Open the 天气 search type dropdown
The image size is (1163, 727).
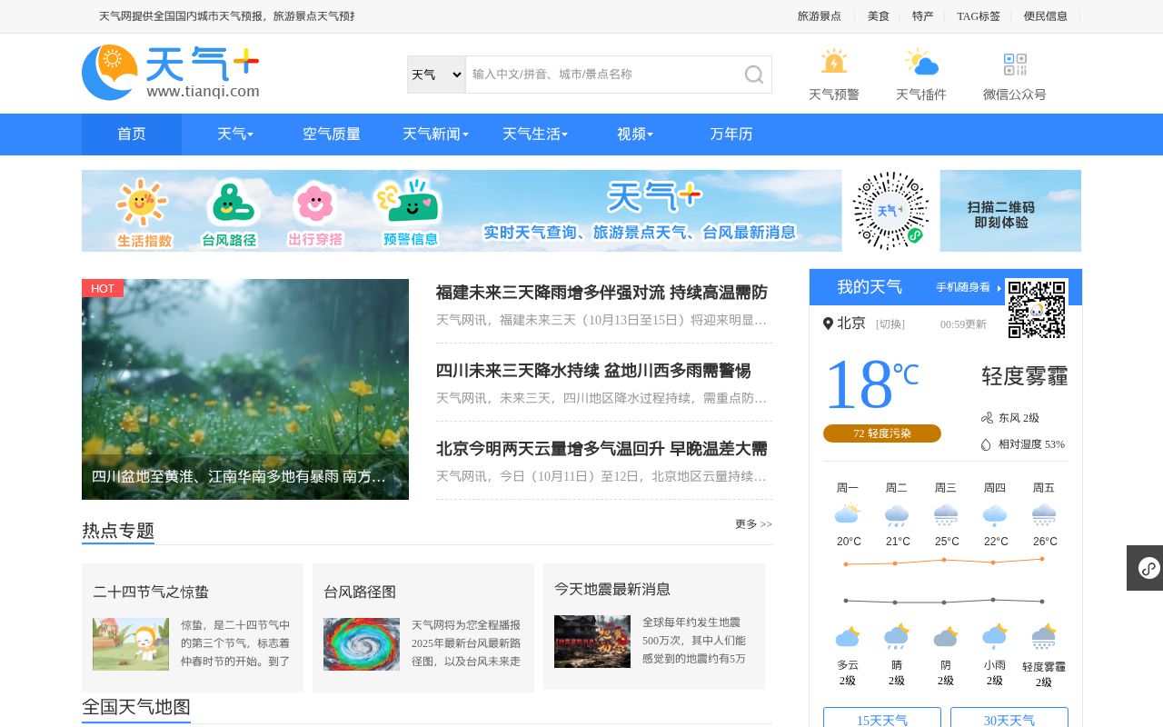tap(436, 75)
